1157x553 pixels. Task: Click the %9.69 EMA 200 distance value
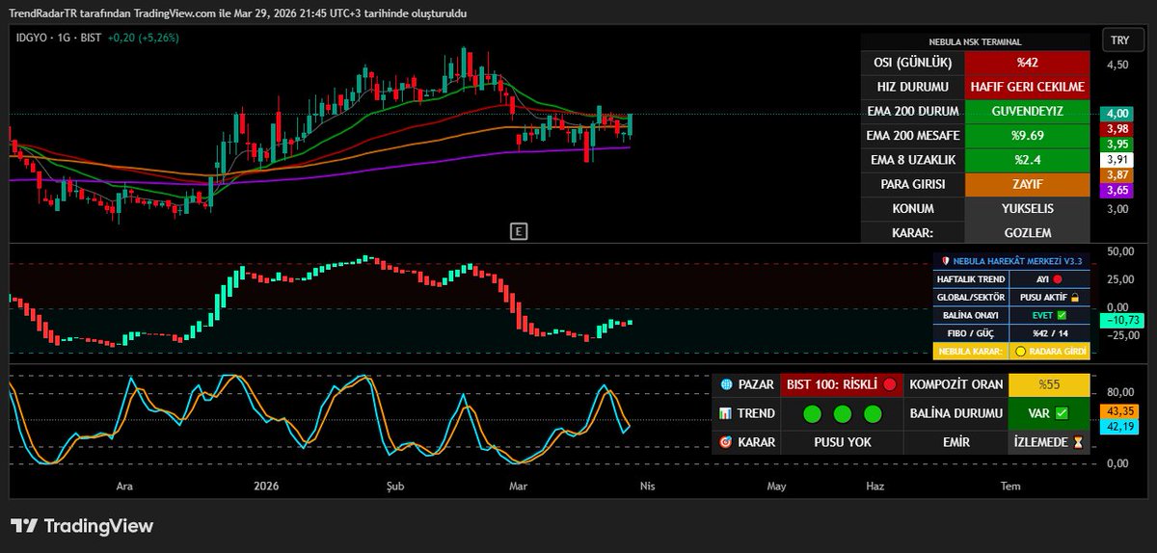point(1027,135)
